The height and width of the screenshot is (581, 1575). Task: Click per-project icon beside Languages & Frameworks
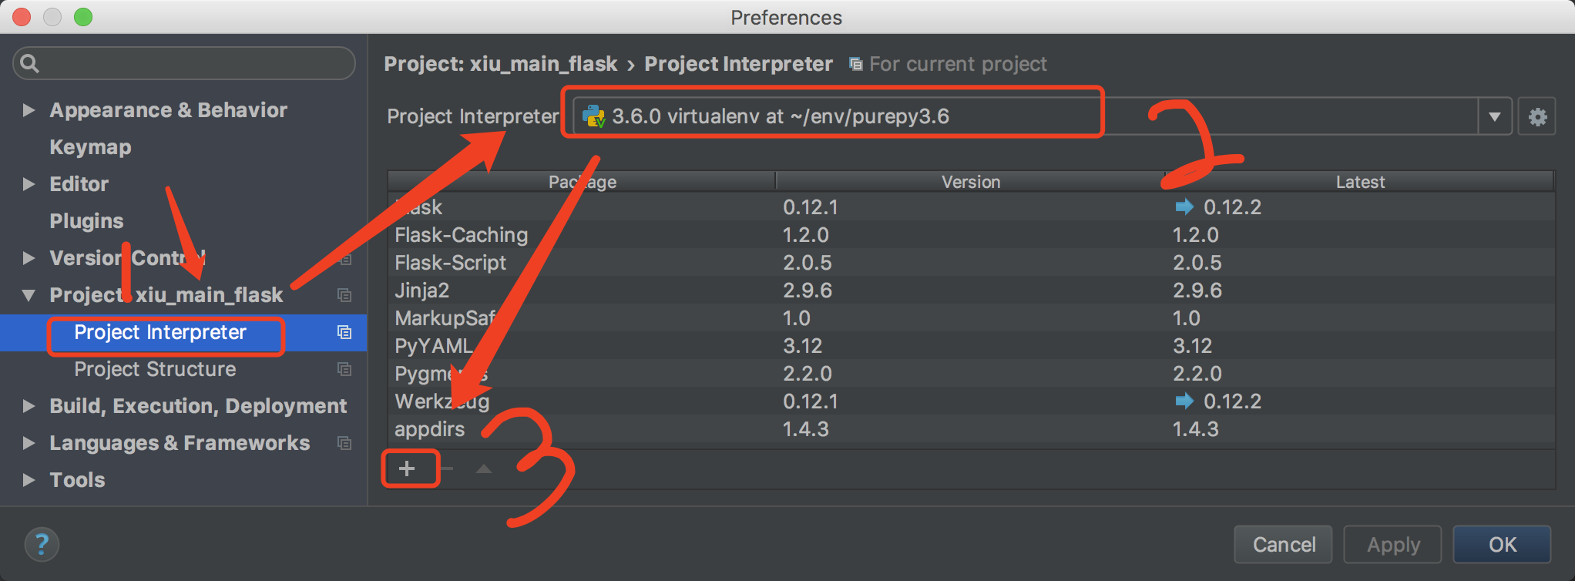(344, 443)
